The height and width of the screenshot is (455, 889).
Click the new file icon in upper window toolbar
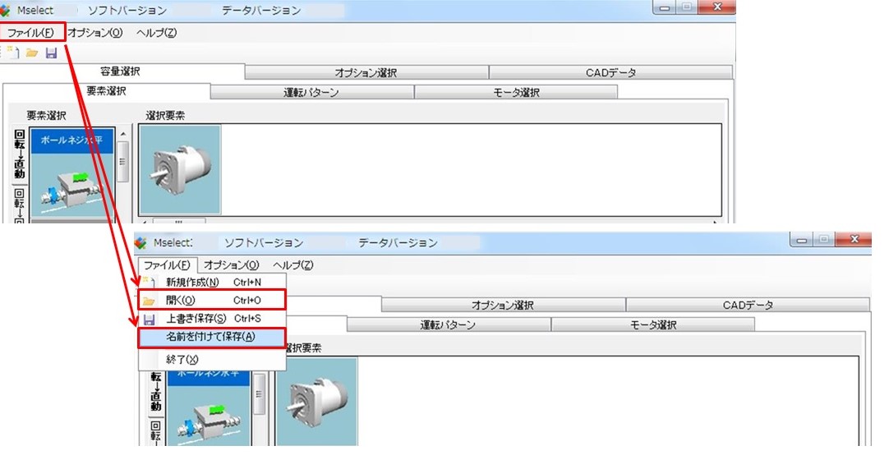pyautogui.click(x=12, y=53)
